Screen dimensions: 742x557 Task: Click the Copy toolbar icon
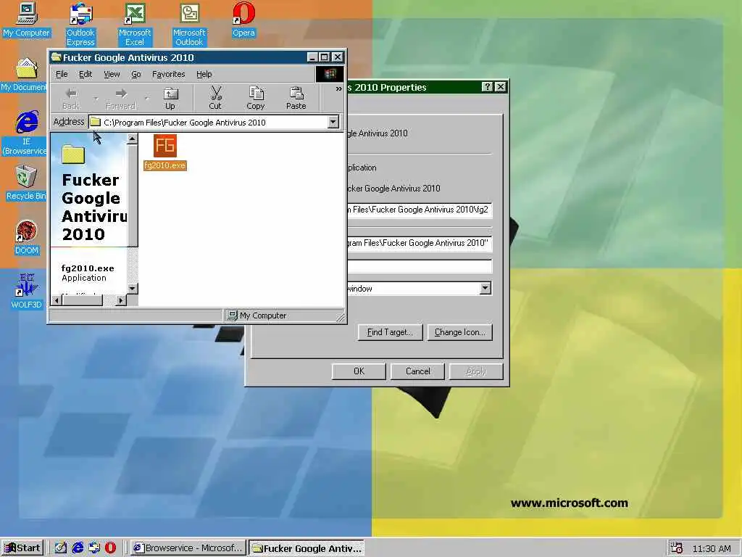tap(256, 99)
